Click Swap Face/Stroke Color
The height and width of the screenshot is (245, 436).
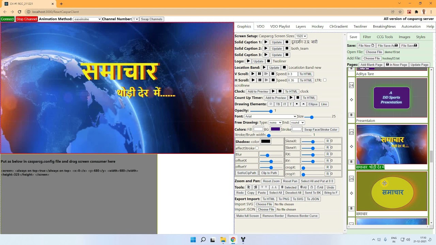tap(321, 130)
